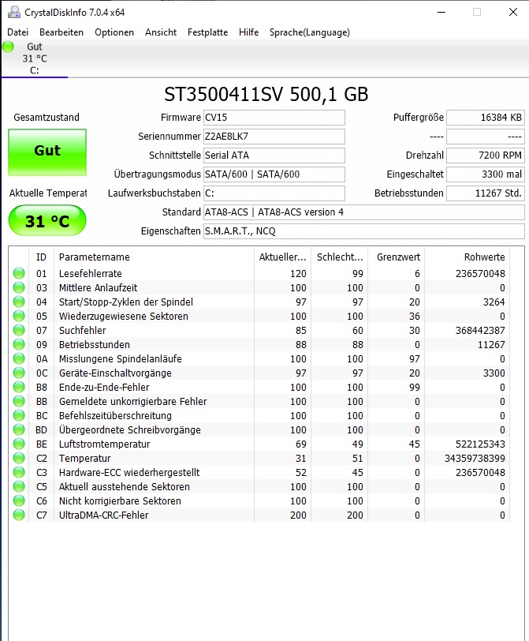Viewport: 529px width, 641px height.
Task: Open the Festplatte menu
Action: 208,32
